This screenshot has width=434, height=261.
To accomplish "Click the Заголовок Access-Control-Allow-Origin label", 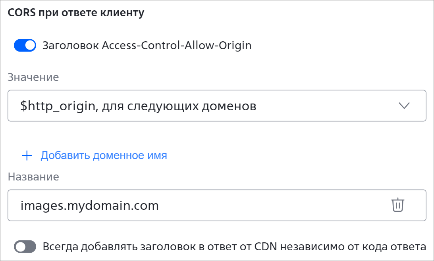I will point(147,45).
